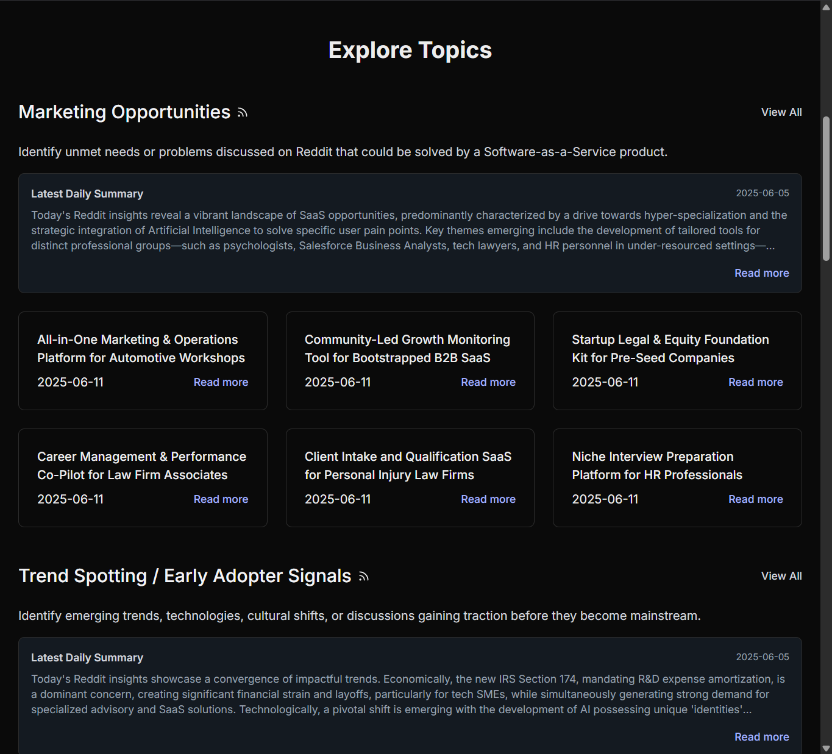Click the Client Intake and Qualification card
The height and width of the screenshot is (754, 832).
coord(410,477)
